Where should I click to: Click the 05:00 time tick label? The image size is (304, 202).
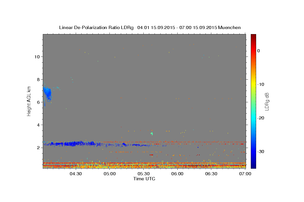point(110,174)
